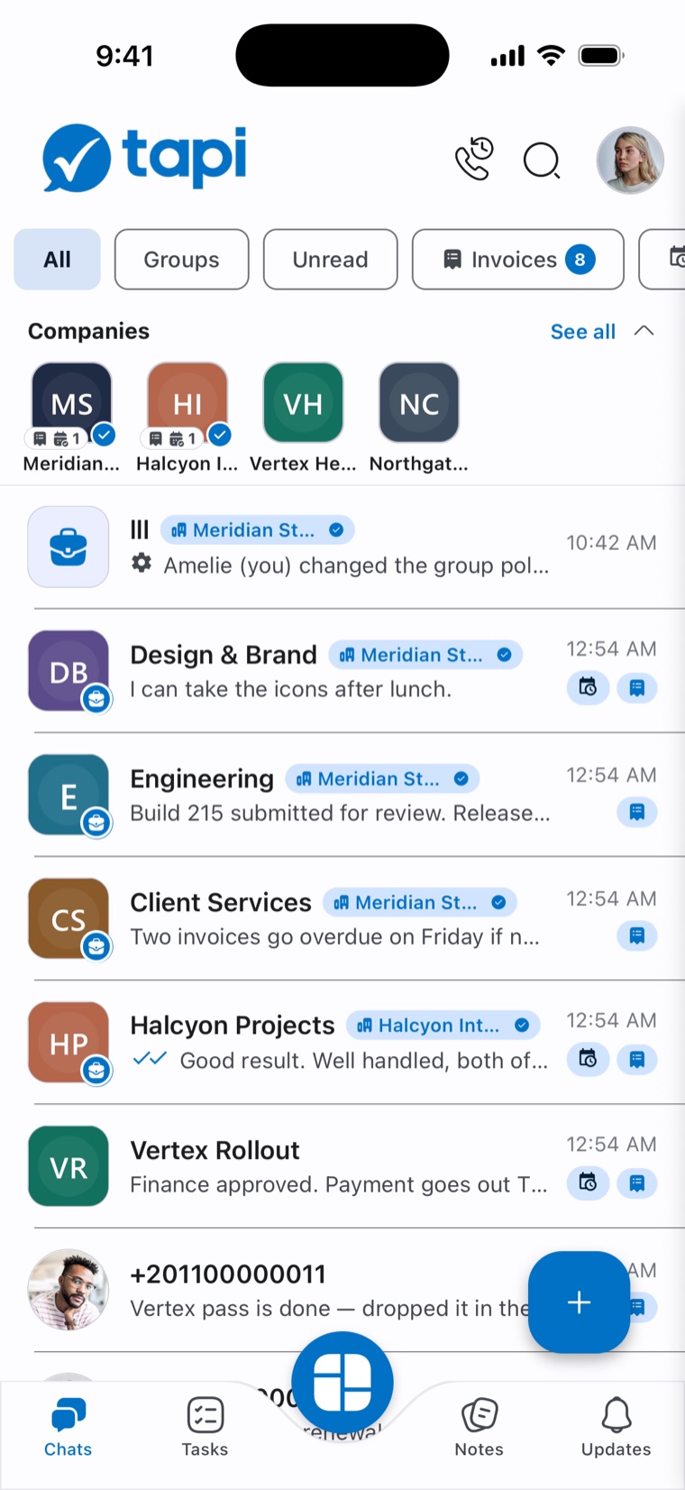685x1490 pixels.
Task: Select the Invoices filter chip
Action: (x=517, y=260)
